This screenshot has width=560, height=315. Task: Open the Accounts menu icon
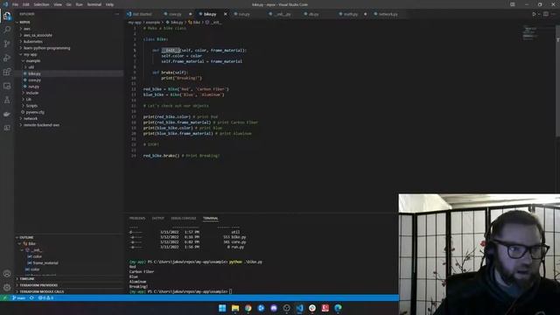coord(7,274)
